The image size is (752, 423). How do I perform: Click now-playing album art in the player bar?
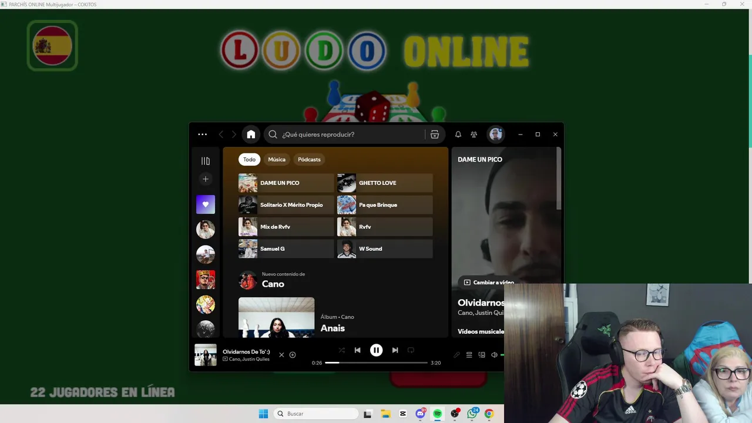click(206, 355)
